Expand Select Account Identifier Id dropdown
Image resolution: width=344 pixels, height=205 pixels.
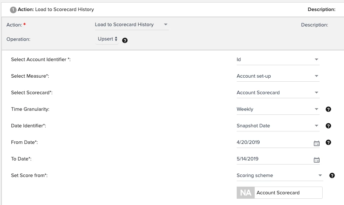point(278,60)
